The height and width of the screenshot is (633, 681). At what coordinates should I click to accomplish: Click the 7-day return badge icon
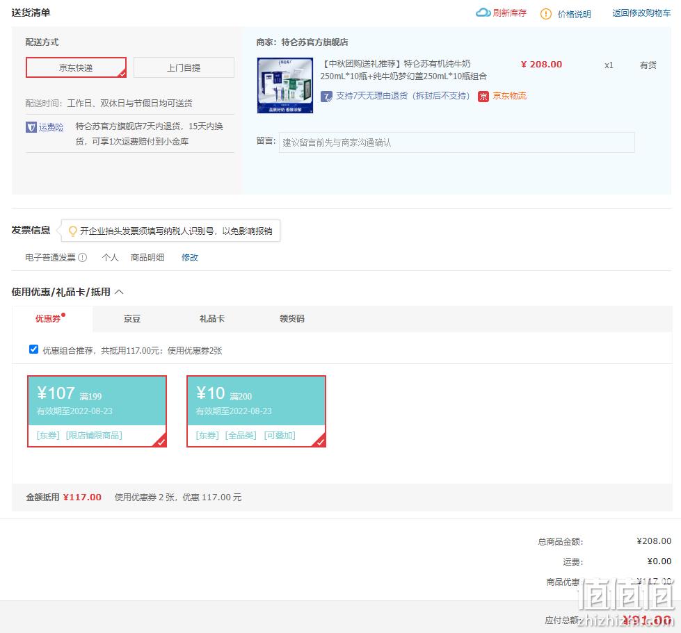pos(327,97)
